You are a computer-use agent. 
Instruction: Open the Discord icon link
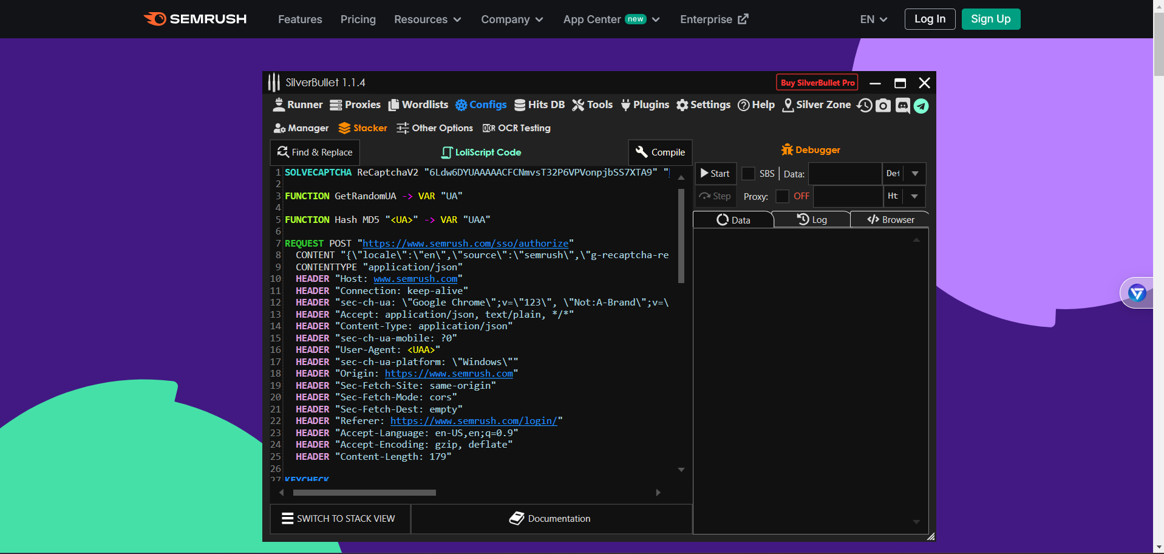902,106
